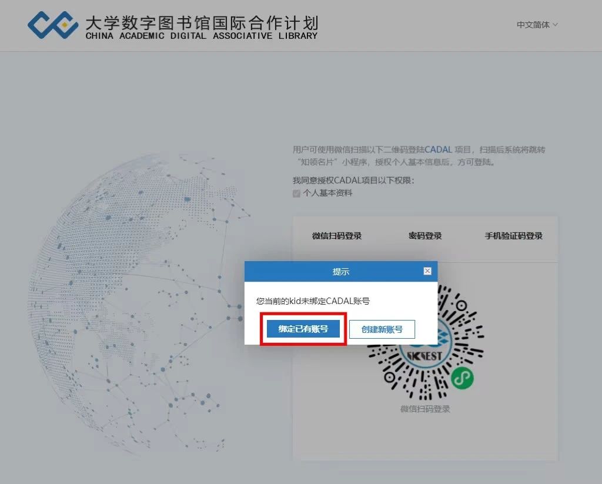Viewport: 602px width, 484px height.
Task: Click the WeChat QR code image
Action: [425, 342]
